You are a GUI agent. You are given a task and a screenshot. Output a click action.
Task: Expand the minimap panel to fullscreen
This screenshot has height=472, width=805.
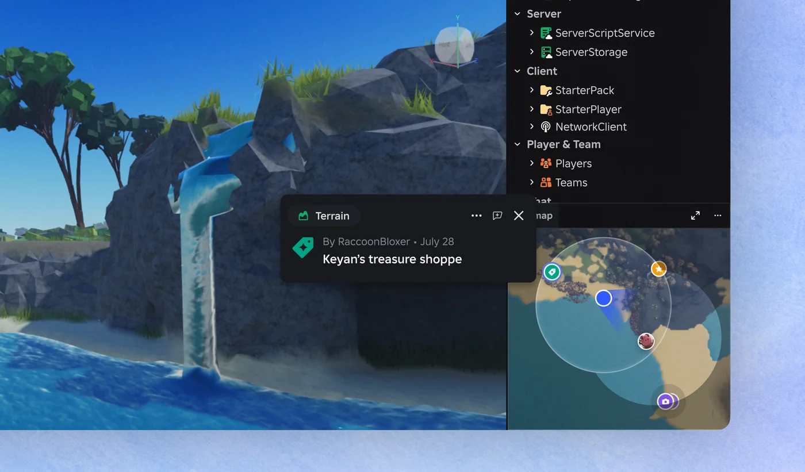tap(695, 216)
